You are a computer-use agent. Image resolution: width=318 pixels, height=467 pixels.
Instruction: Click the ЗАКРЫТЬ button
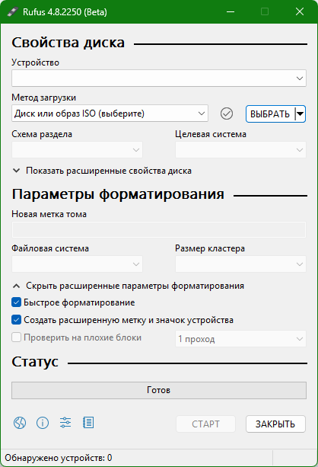[275, 424]
